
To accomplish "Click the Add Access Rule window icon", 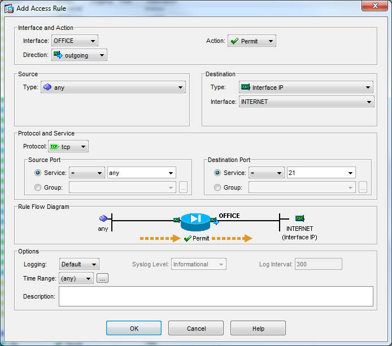I will point(9,8).
